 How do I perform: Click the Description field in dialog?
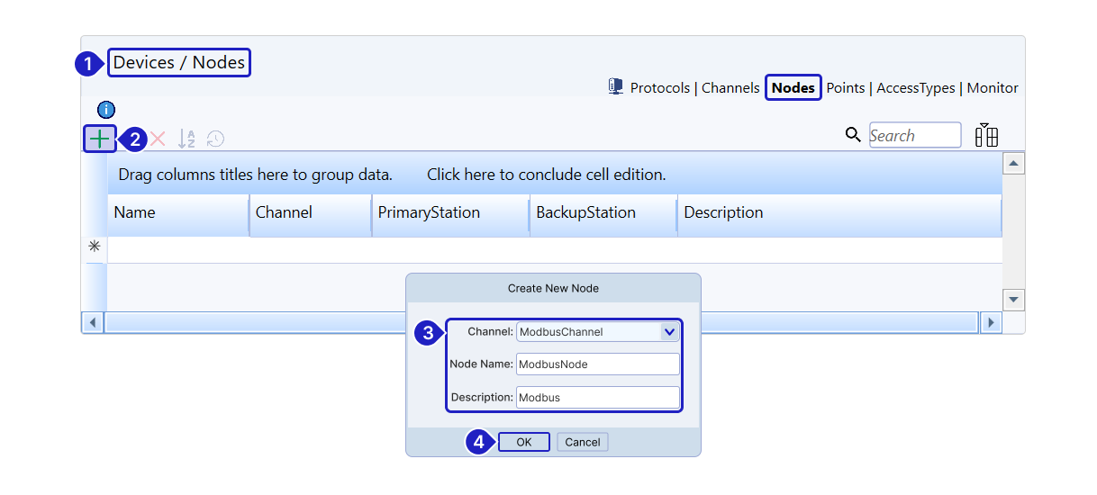(597, 398)
